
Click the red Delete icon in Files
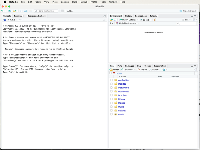point(139,70)
